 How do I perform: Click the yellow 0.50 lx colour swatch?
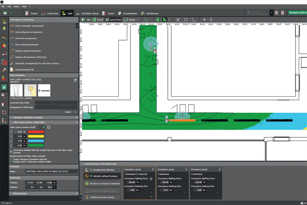[x=36, y=136]
